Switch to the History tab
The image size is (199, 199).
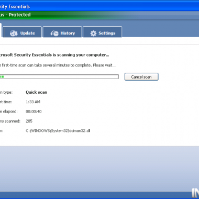coord(62,32)
